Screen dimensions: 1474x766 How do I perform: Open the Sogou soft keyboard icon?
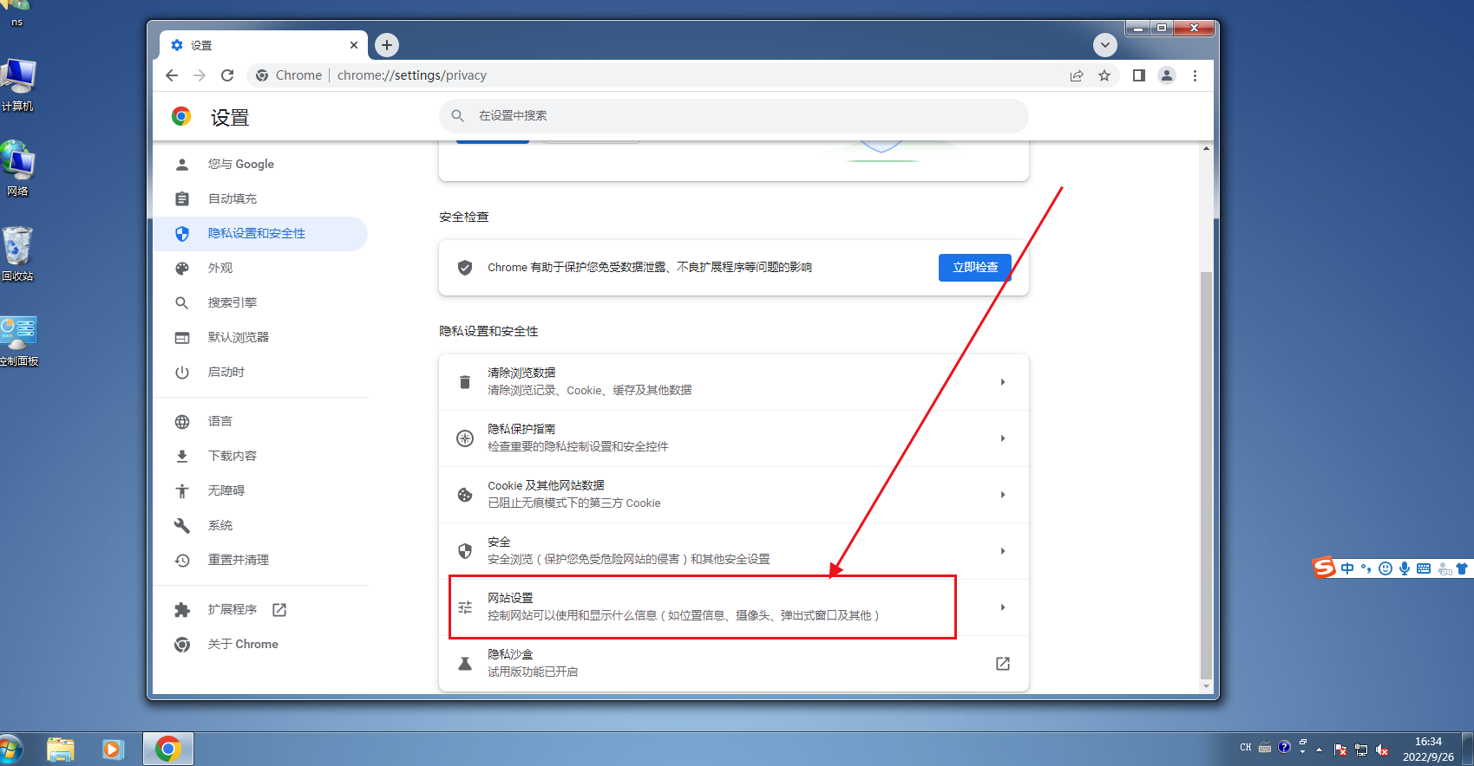pyautogui.click(x=1424, y=568)
